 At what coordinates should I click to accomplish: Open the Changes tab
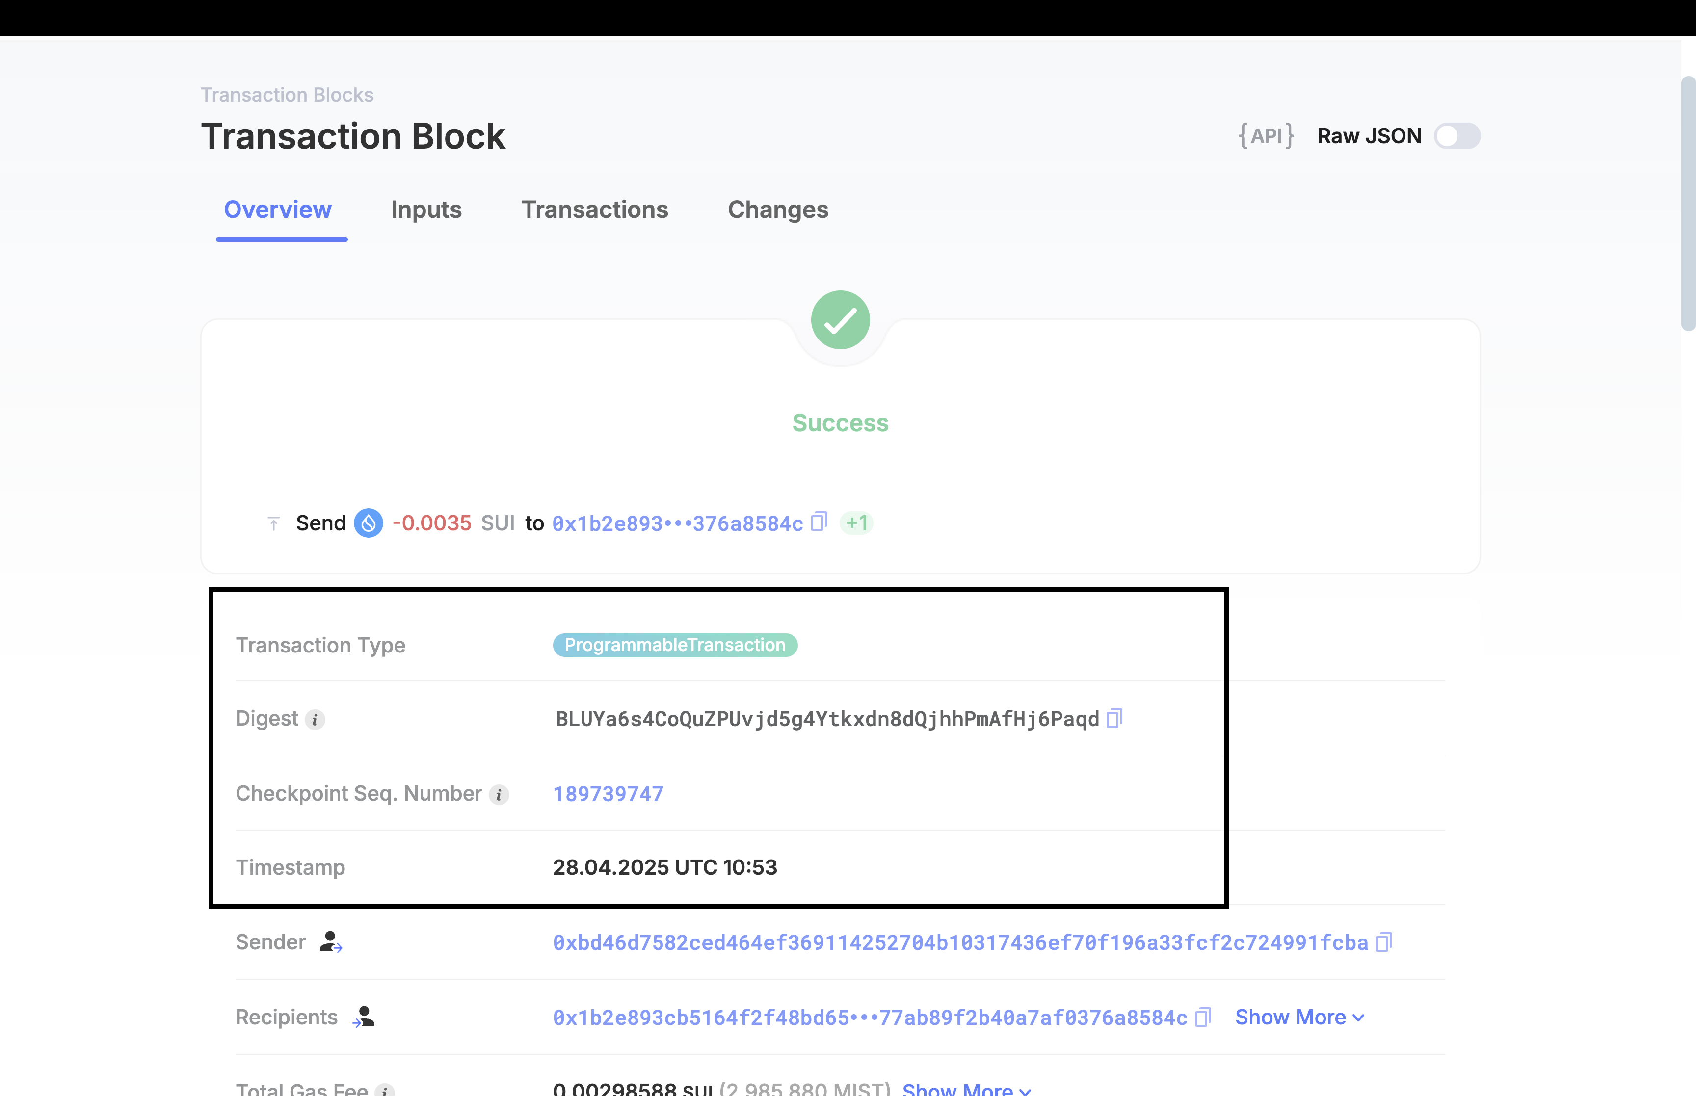[777, 210]
